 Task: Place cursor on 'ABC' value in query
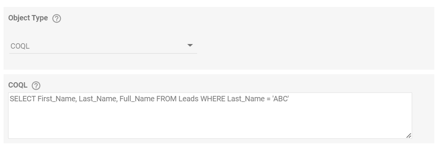pos(281,99)
